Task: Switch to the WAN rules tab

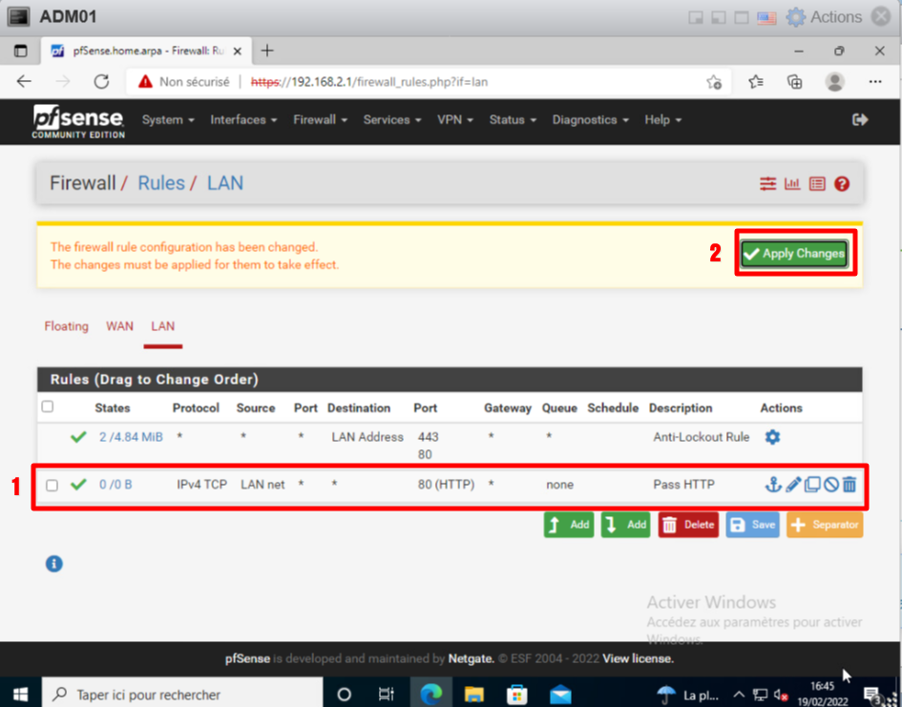Action: [x=119, y=326]
